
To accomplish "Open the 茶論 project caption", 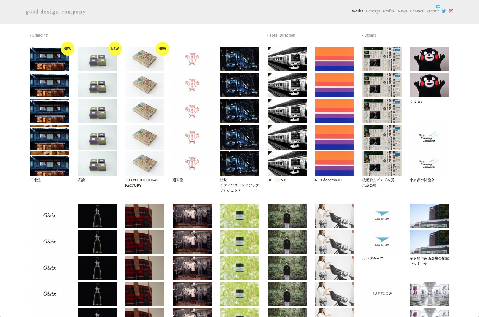I will click(x=81, y=180).
